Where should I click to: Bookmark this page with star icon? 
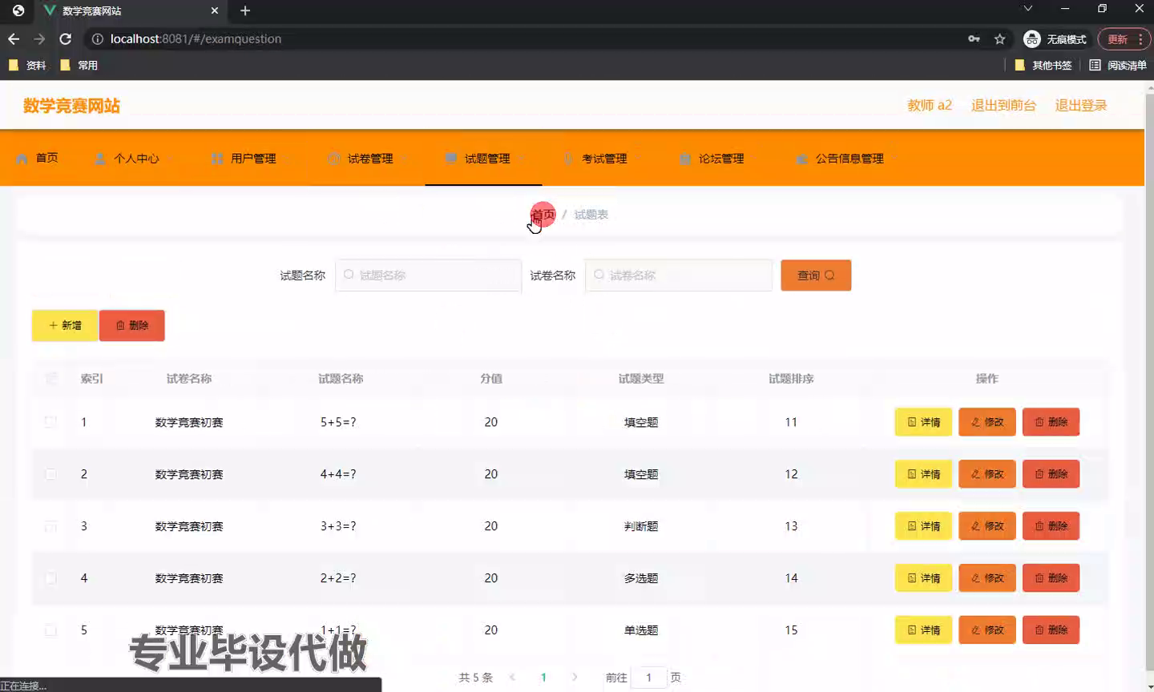[999, 38]
